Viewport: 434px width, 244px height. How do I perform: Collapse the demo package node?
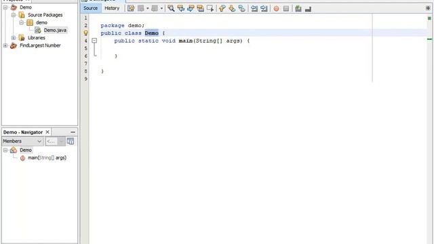tap(21, 22)
